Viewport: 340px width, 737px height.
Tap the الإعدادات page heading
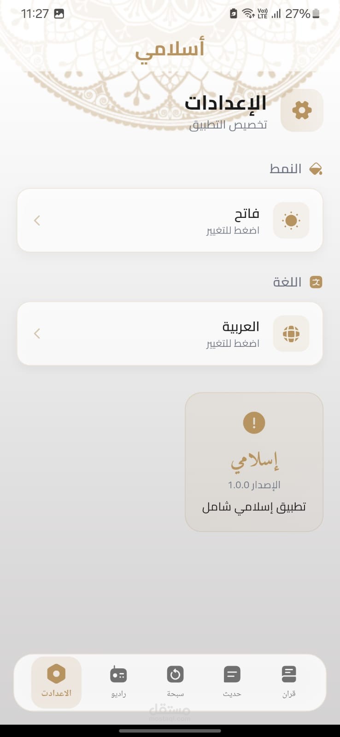(225, 103)
